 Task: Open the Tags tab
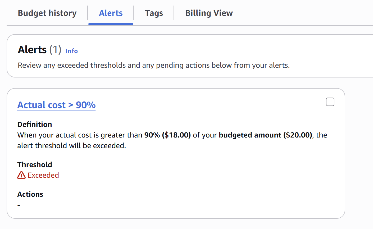(x=154, y=13)
